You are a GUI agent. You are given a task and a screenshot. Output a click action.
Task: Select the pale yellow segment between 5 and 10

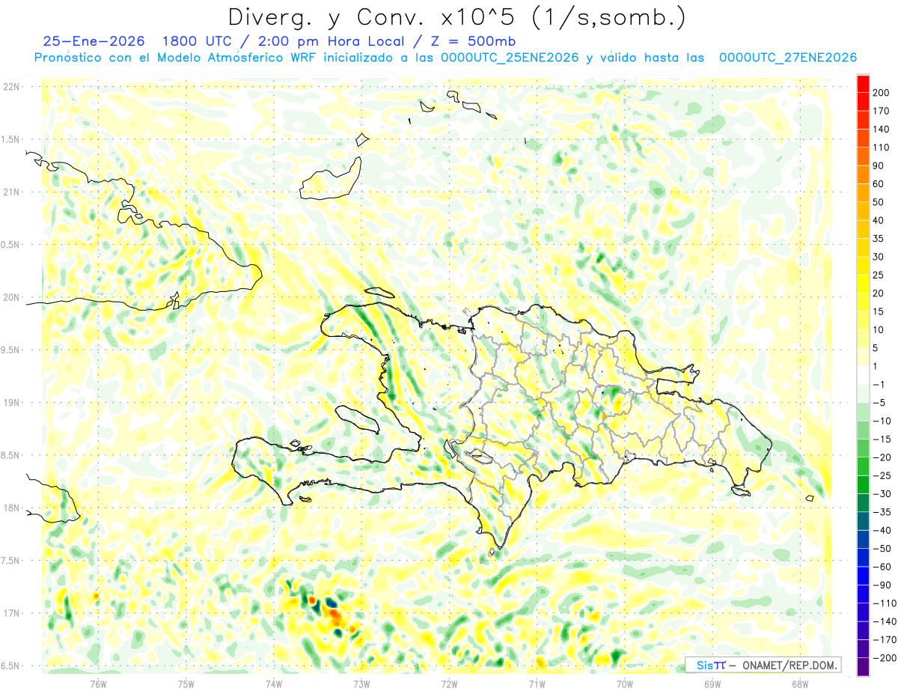point(863,338)
